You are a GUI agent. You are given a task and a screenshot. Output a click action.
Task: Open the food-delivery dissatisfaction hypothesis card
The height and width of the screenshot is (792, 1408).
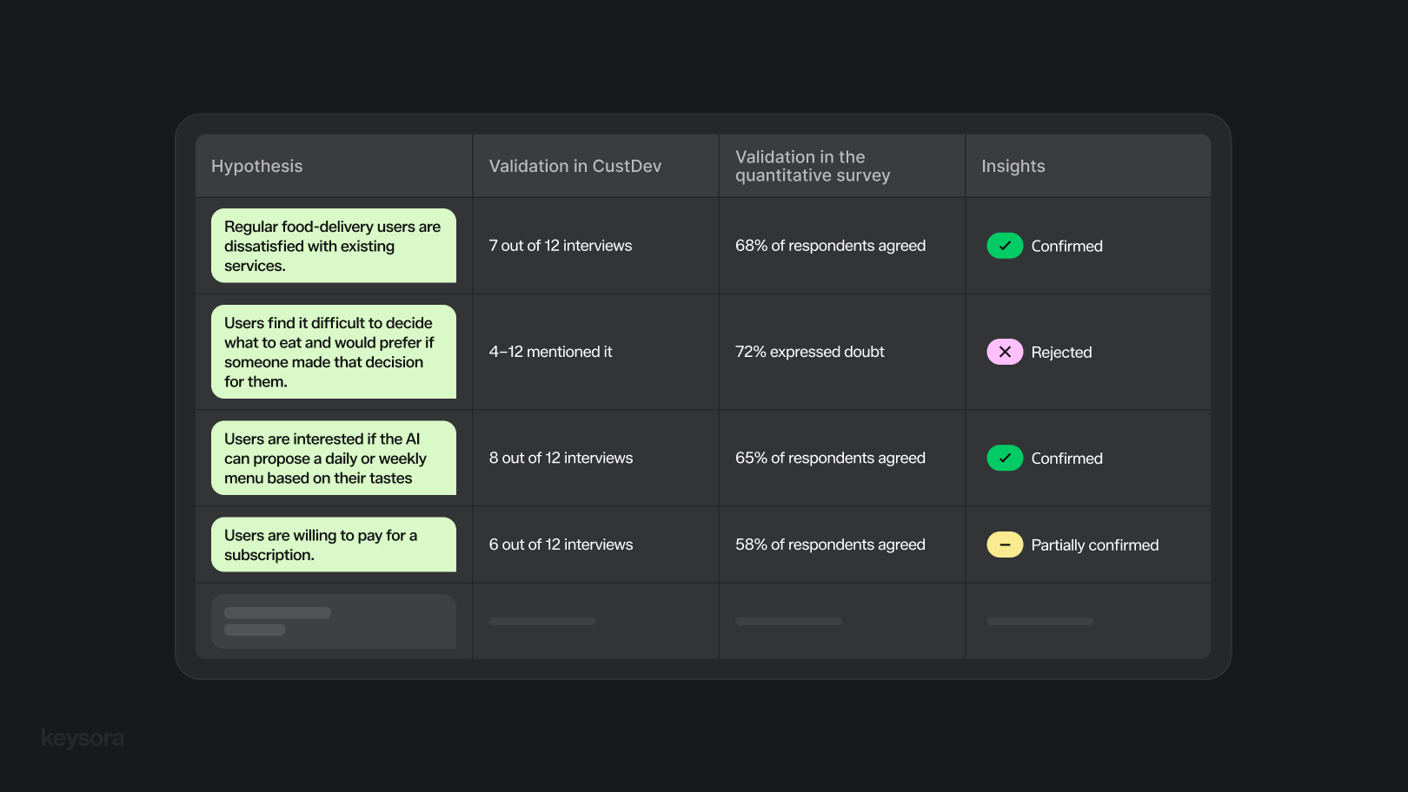[x=333, y=246]
